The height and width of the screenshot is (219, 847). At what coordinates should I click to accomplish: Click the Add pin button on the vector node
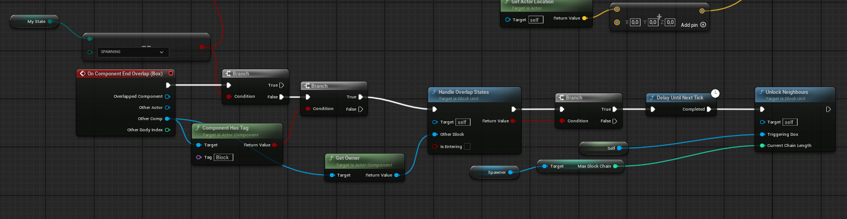tap(693, 25)
